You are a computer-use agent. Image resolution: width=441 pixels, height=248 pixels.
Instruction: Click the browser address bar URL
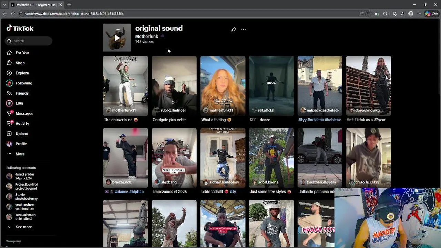tap(74, 14)
